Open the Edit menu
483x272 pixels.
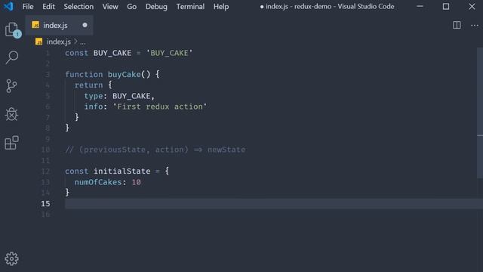coord(48,7)
